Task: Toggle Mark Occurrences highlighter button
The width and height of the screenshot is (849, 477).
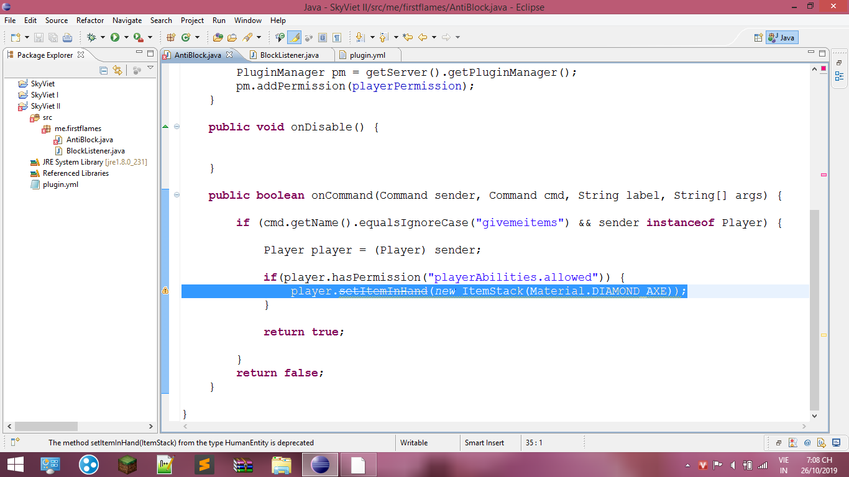Action: [294, 37]
